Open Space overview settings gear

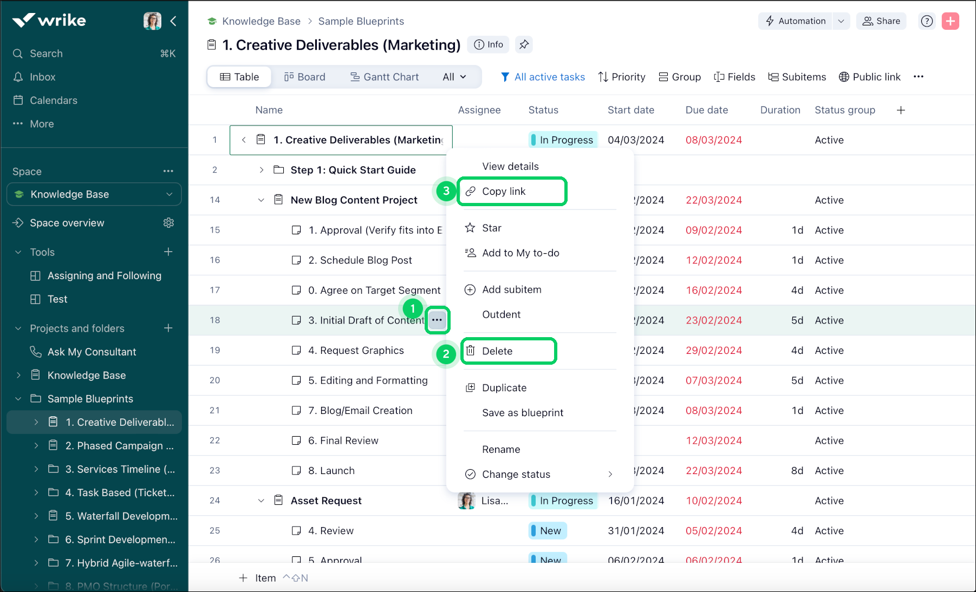click(168, 223)
